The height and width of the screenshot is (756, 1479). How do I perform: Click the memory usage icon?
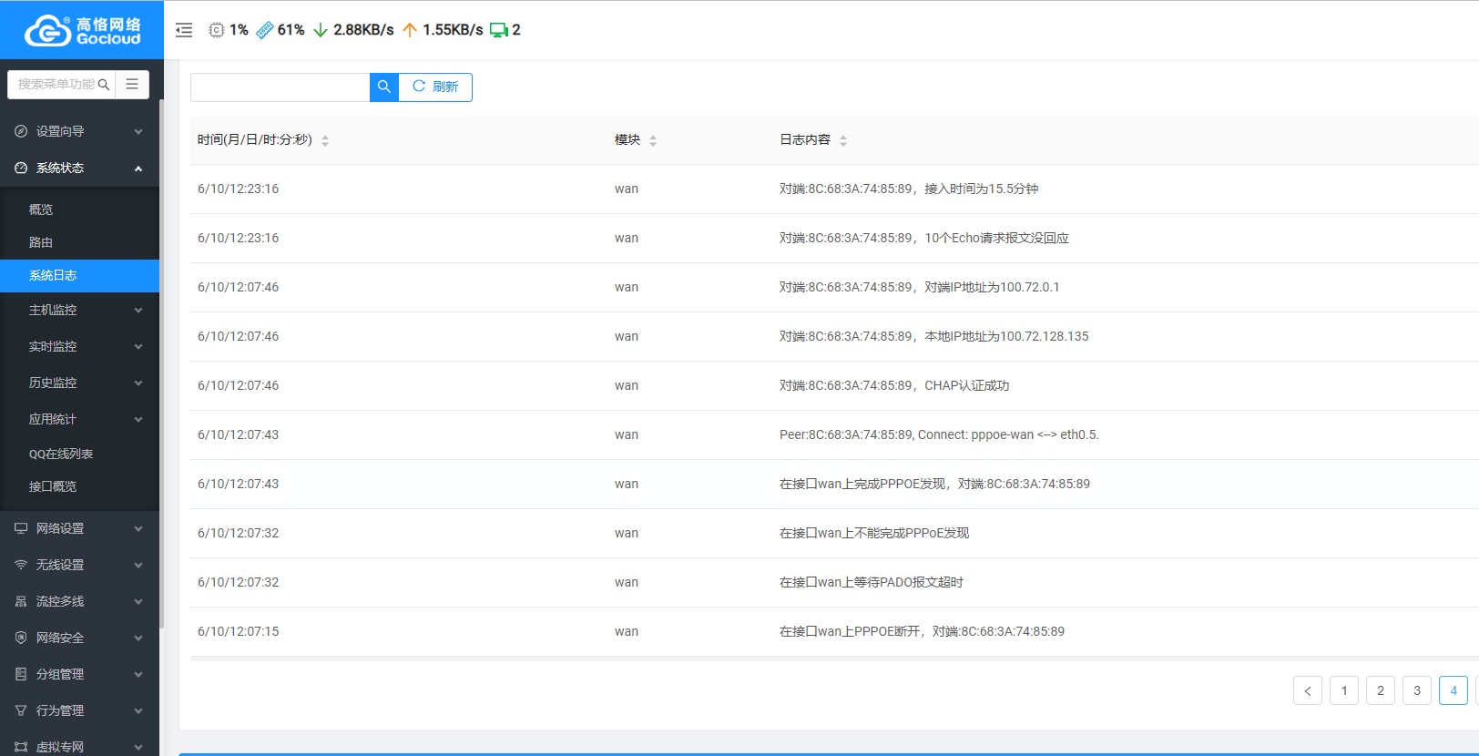265,30
